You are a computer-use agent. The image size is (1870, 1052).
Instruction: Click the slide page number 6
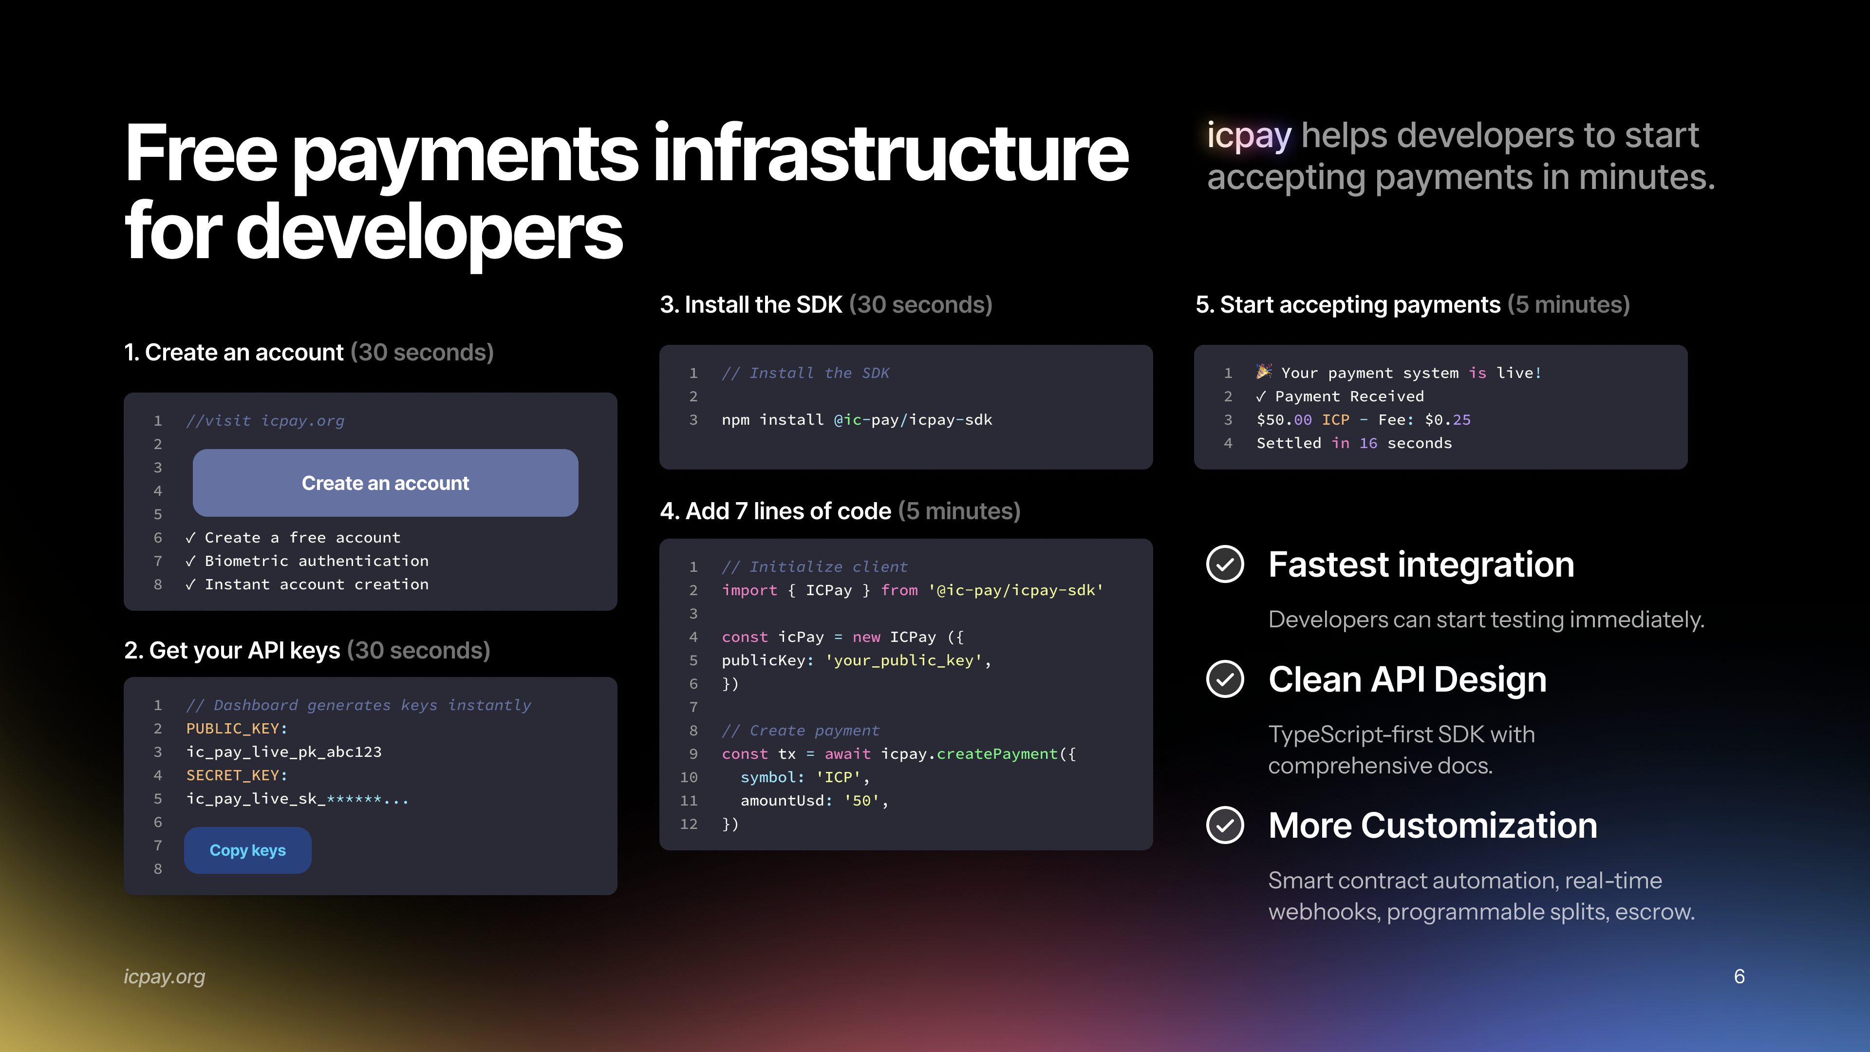(x=1739, y=977)
